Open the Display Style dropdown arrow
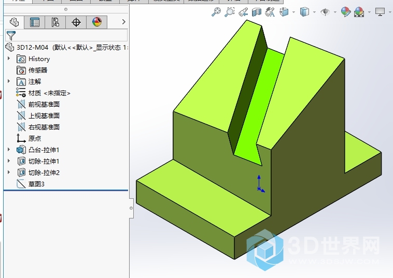 315,12
